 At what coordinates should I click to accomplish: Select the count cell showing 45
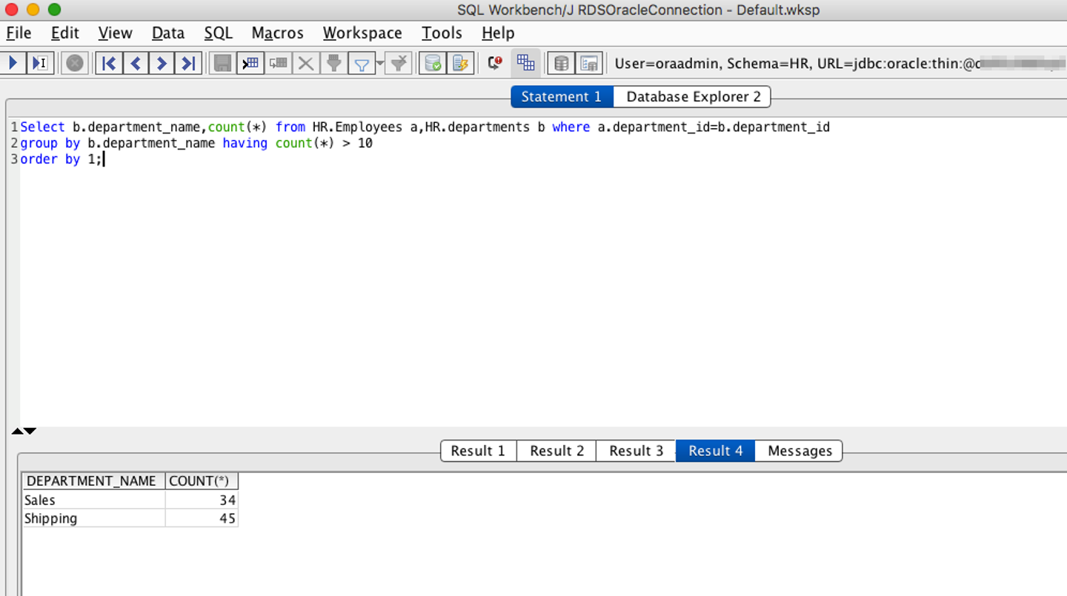coord(202,518)
